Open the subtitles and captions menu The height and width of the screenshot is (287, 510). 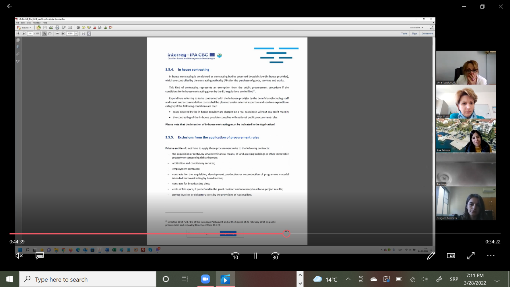pyautogui.click(x=39, y=255)
